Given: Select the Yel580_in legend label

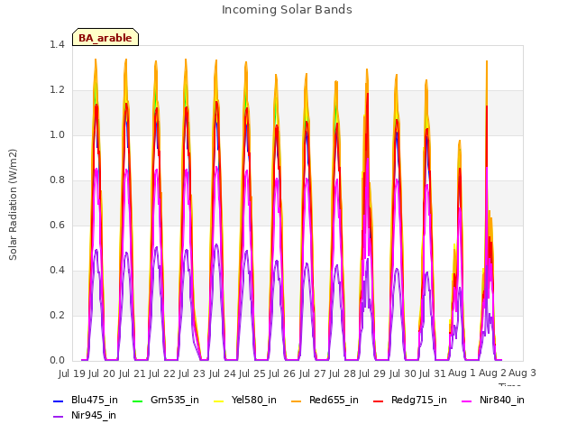Looking at the screenshot, I should (x=254, y=401).
